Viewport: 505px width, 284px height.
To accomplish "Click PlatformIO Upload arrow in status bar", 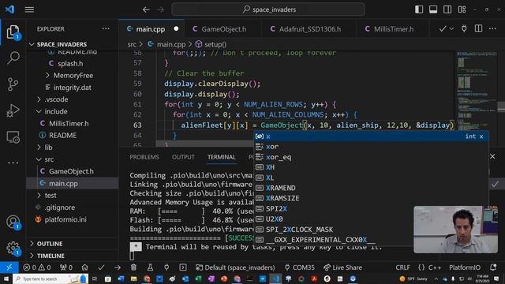I will tap(118, 267).
